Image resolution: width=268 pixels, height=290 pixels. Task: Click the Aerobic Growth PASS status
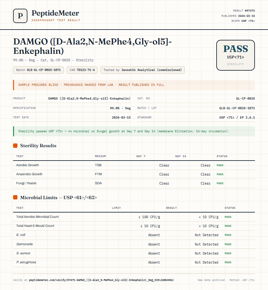click(220, 165)
